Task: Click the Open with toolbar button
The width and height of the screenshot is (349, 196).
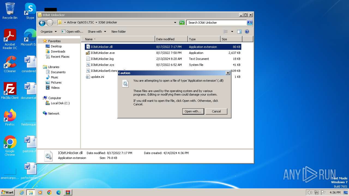Action: [x=73, y=32]
